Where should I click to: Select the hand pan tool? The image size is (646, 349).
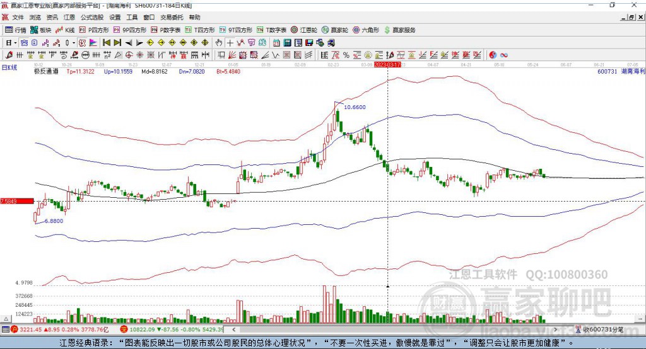pyautogui.click(x=219, y=43)
